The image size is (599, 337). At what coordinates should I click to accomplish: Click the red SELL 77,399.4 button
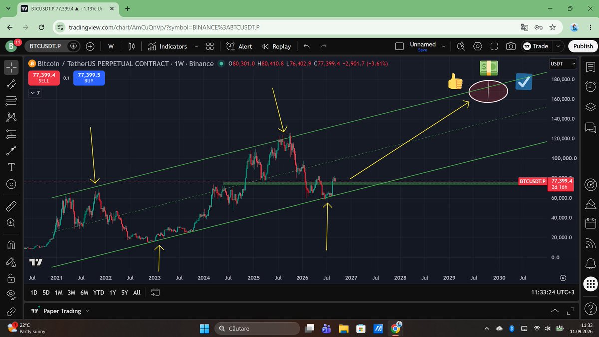pos(43,78)
